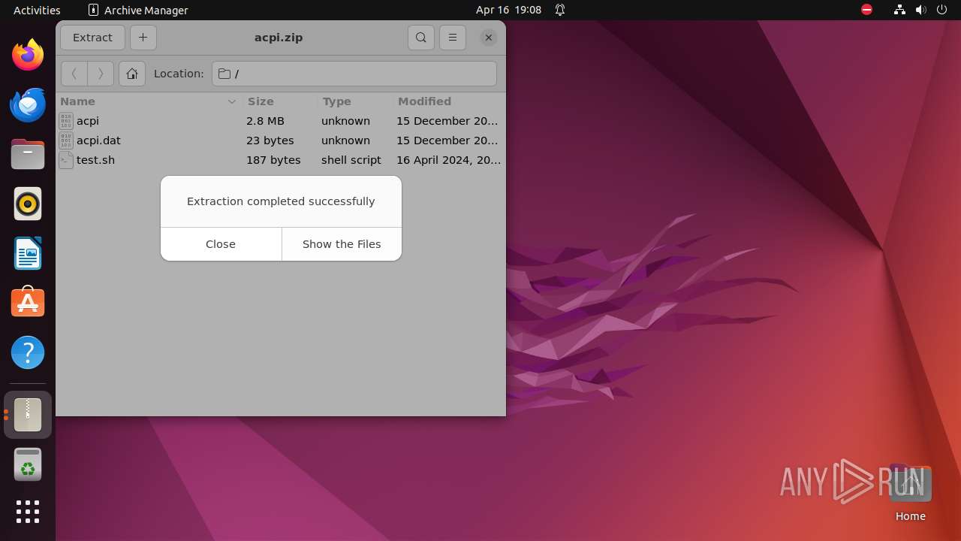Screen dimensions: 961x541
Task: Open Rhythmbox music player from the dock
Action: pos(28,204)
